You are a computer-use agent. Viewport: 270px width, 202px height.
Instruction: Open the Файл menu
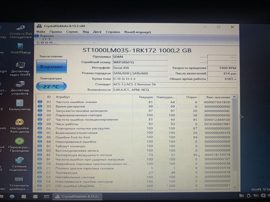41,32
